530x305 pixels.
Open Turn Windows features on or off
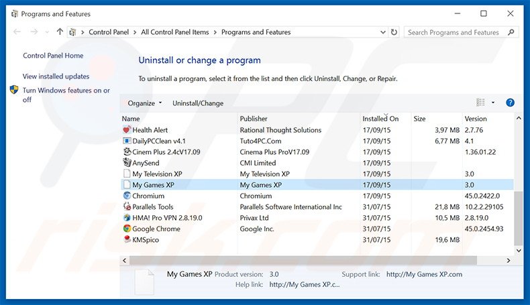[66, 95]
